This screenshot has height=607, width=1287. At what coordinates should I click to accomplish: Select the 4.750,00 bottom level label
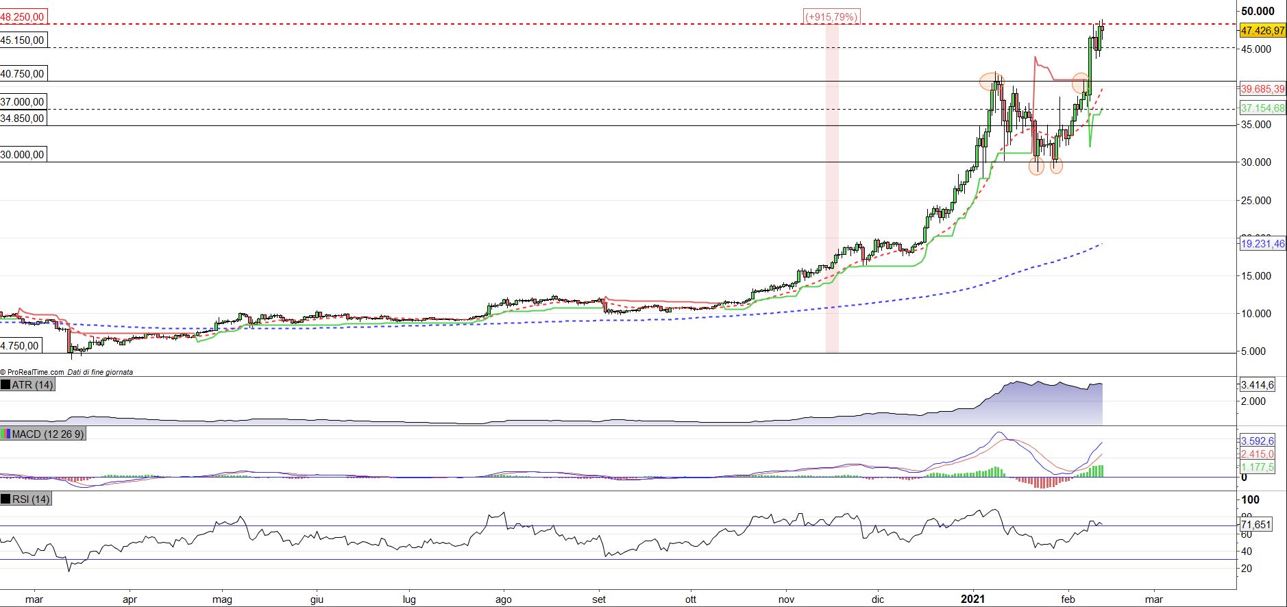click(20, 346)
